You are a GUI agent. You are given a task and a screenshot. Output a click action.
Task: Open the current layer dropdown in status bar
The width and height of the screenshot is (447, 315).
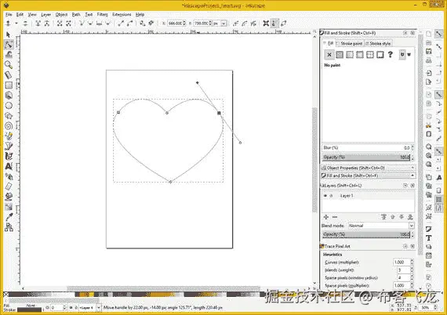pyautogui.click(x=90, y=308)
